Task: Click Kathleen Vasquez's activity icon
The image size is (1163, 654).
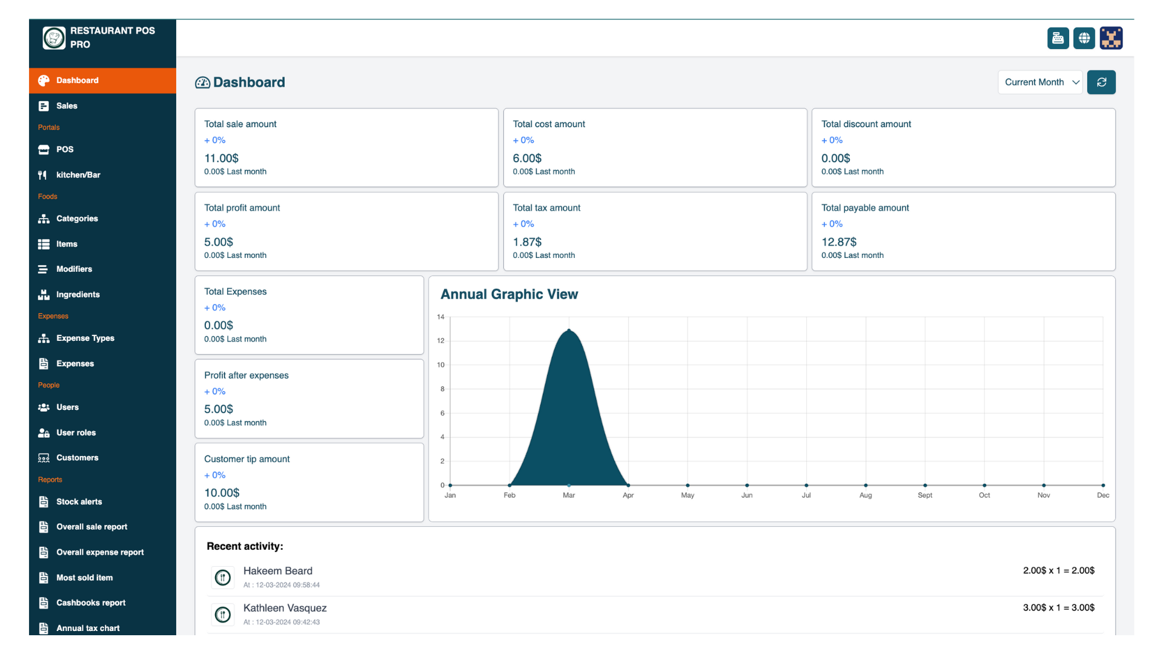Action: [223, 615]
